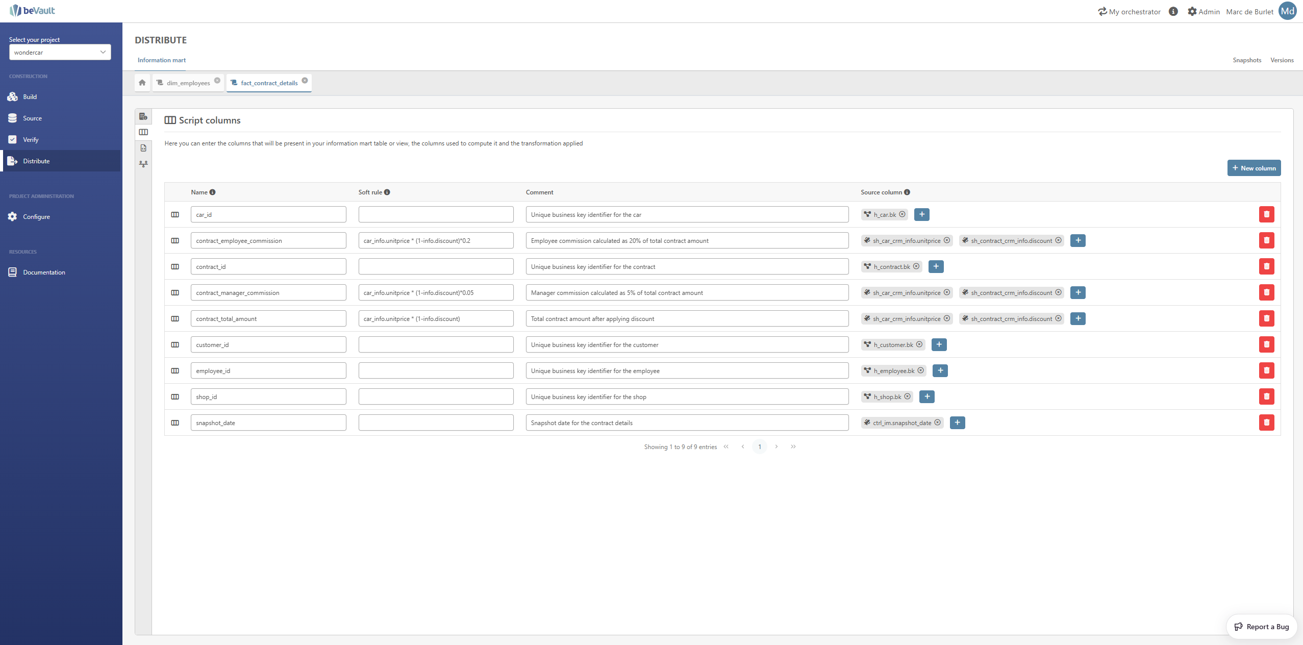Remove ctrl_im.snapshot_date source tag

click(x=937, y=423)
